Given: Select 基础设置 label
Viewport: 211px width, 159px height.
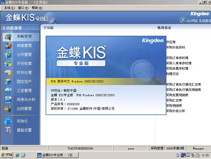Looking at the screenshot, I should click(24, 130).
